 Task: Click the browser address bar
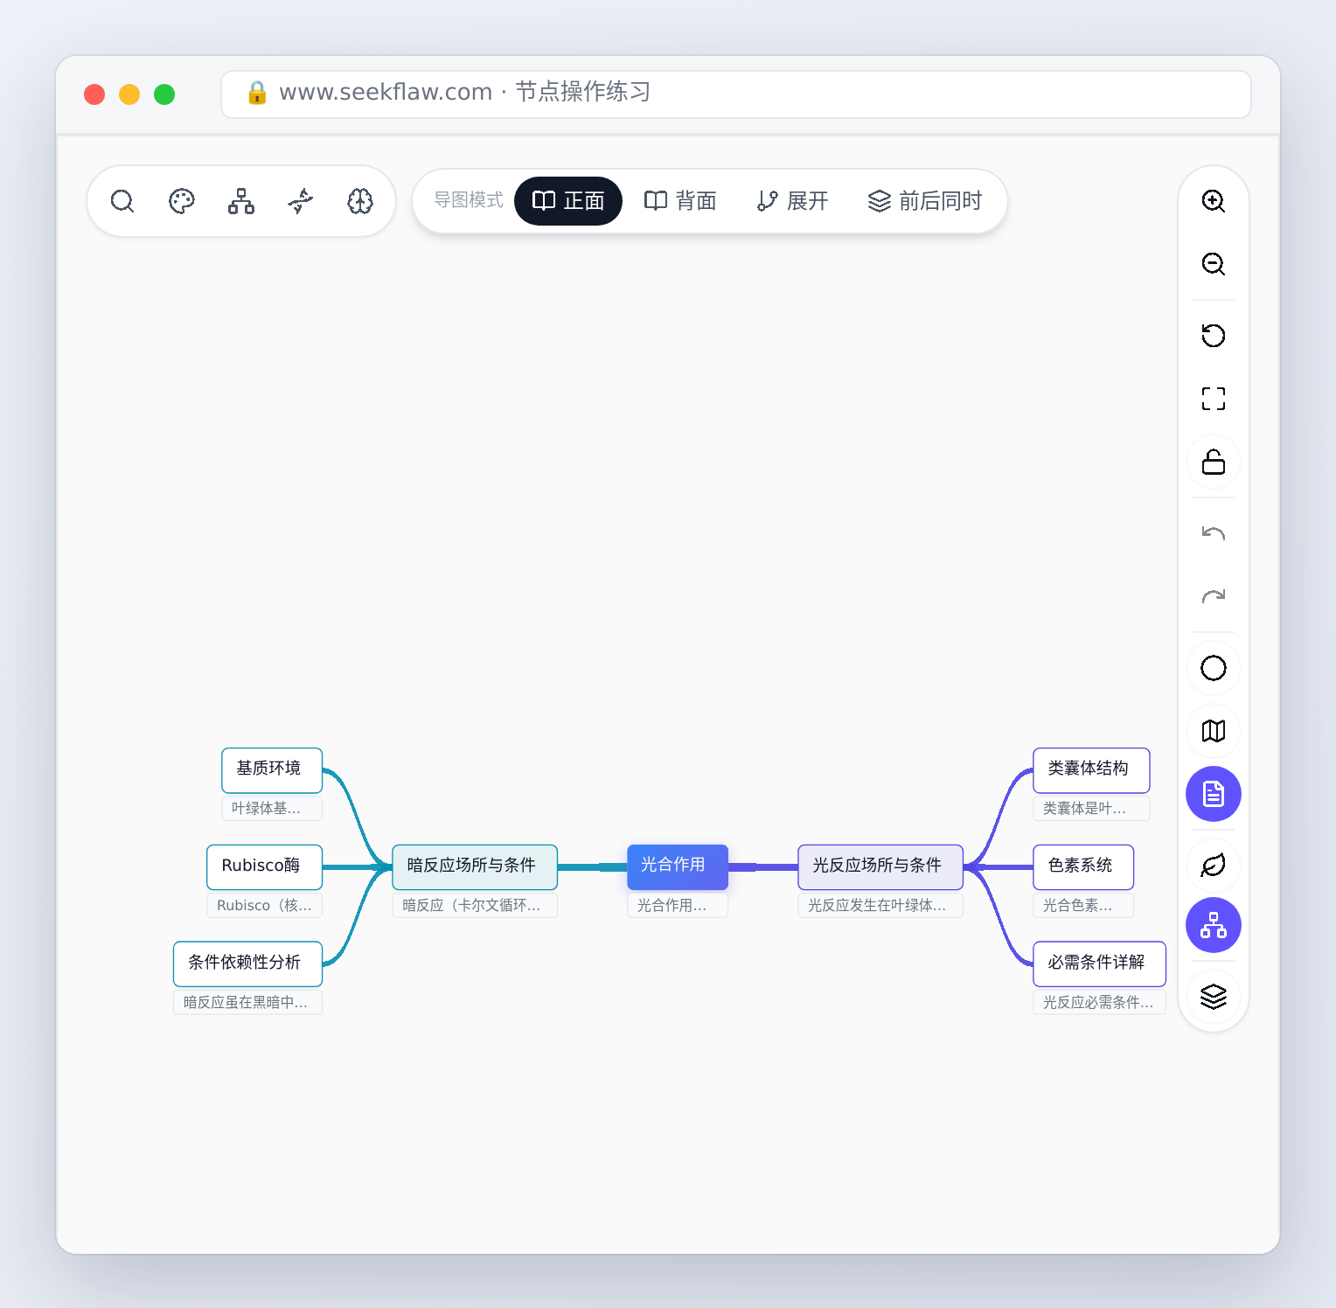(736, 94)
